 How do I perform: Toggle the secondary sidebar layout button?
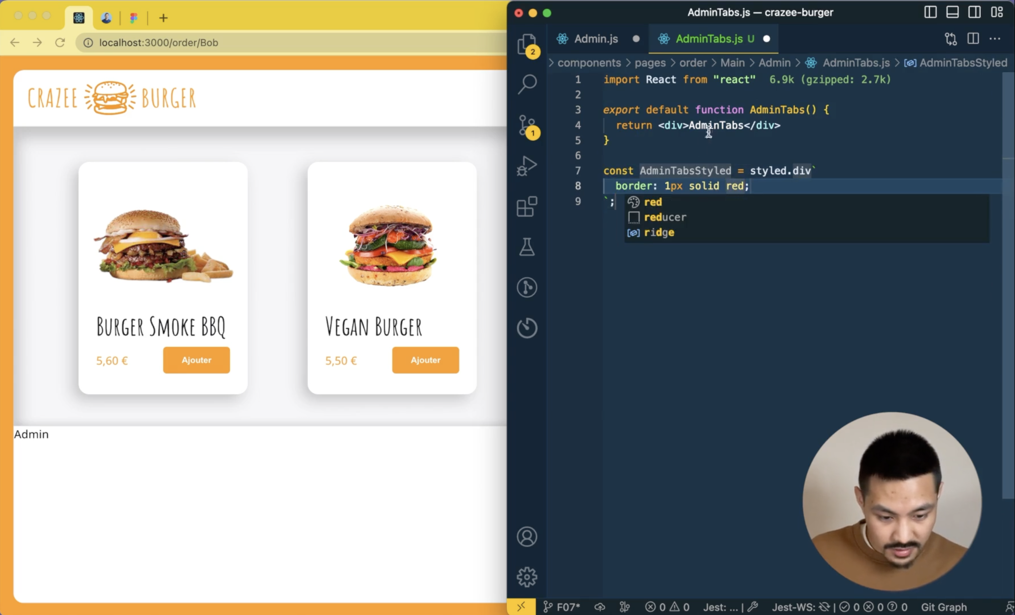[975, 12]
